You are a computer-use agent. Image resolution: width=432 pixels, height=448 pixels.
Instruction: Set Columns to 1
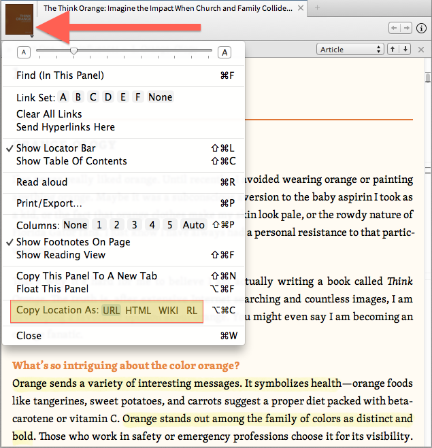click(x=99, y=225)
